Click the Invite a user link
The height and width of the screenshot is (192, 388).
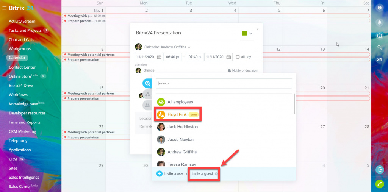[x=174, y=174]
